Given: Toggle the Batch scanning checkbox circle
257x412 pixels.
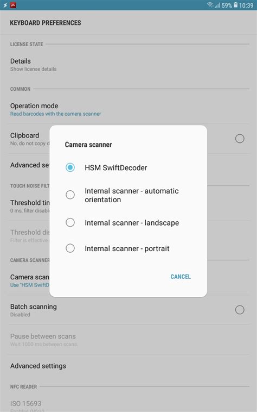Looking at the screenshot, I should [x=240, y=310].
